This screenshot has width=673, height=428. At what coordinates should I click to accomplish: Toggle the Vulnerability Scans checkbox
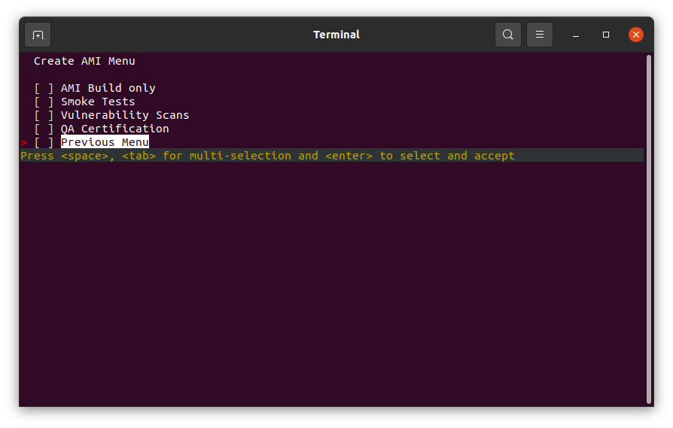[x=44, y=115]
